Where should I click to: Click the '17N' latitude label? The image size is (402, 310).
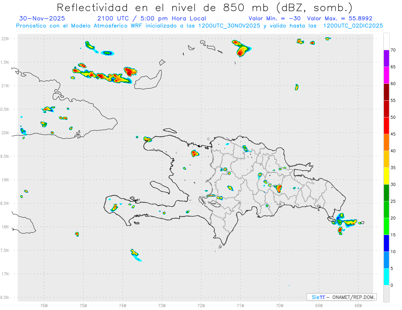[x=5, y=274]
